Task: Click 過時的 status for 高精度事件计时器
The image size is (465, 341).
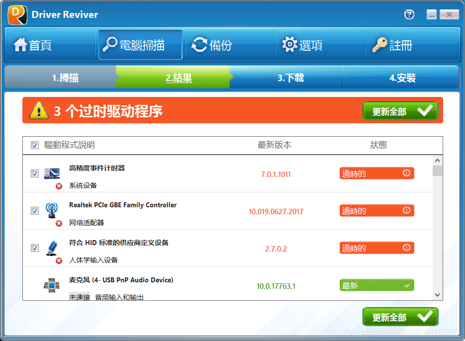Action: [x=376, y=173]
